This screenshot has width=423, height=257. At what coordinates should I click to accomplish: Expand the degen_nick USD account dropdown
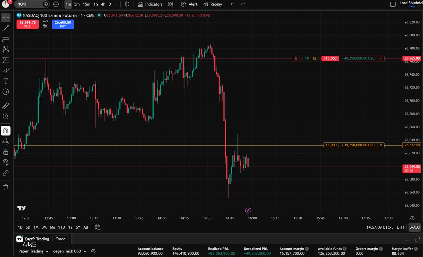click(69, 251)
